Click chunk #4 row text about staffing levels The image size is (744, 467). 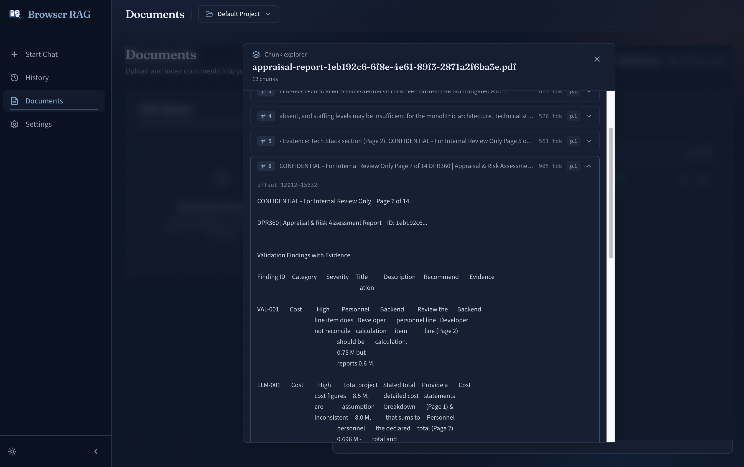coord(406,116)
